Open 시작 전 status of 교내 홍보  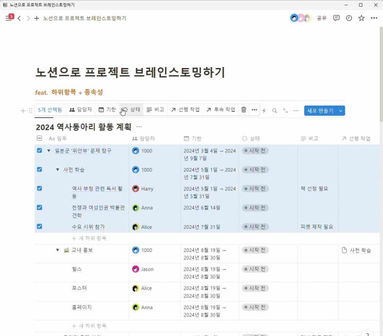255,250
